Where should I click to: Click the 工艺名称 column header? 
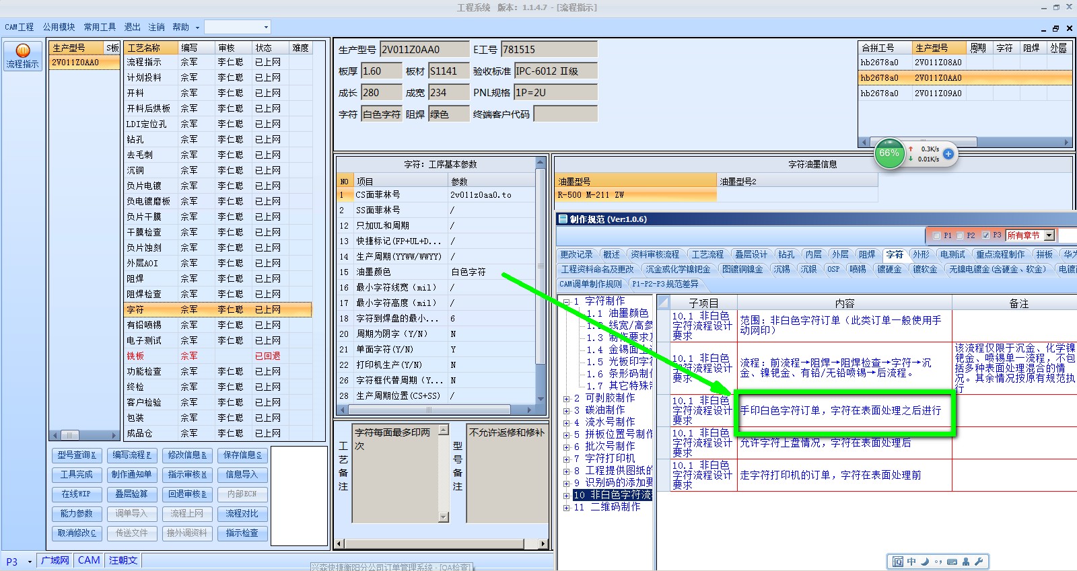(x=151, y=48)
